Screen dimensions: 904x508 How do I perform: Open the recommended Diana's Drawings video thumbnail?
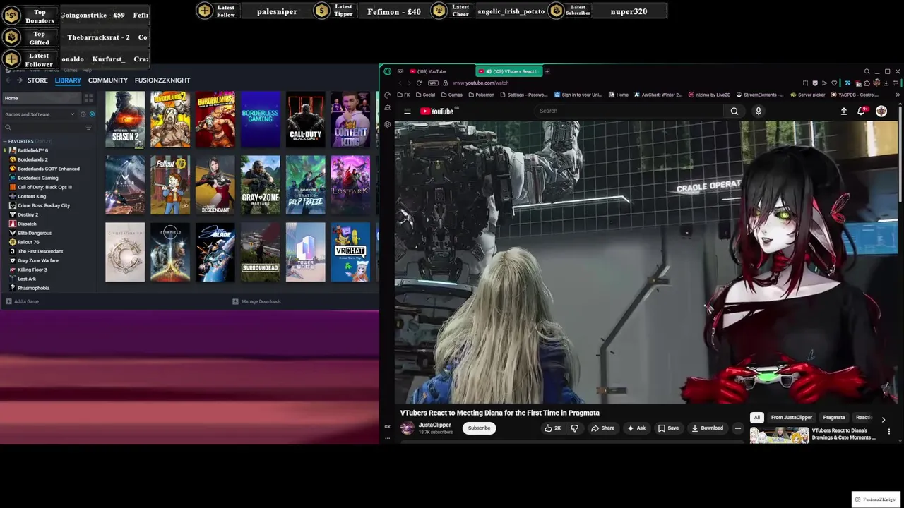[779, 435]
